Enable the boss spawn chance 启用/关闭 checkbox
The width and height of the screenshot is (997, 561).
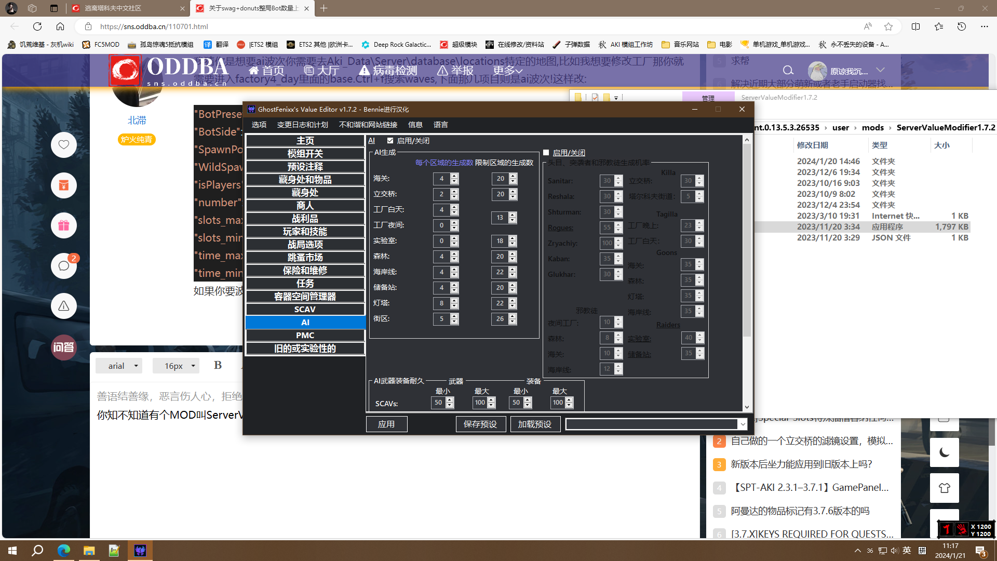pos(546,153)
